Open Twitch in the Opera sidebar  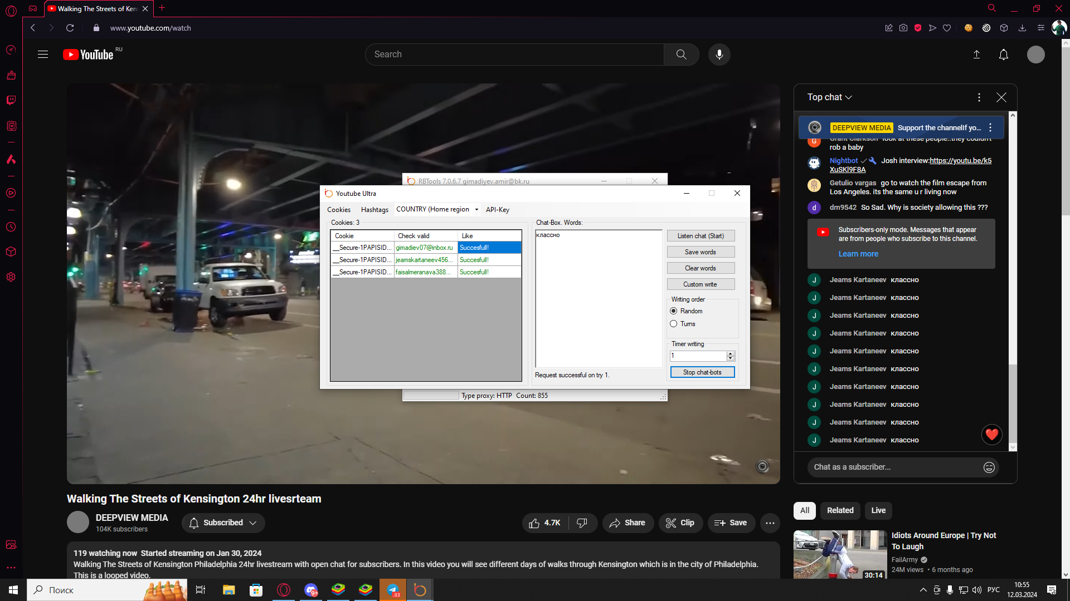pyautogui.click(x=11, y=100)
